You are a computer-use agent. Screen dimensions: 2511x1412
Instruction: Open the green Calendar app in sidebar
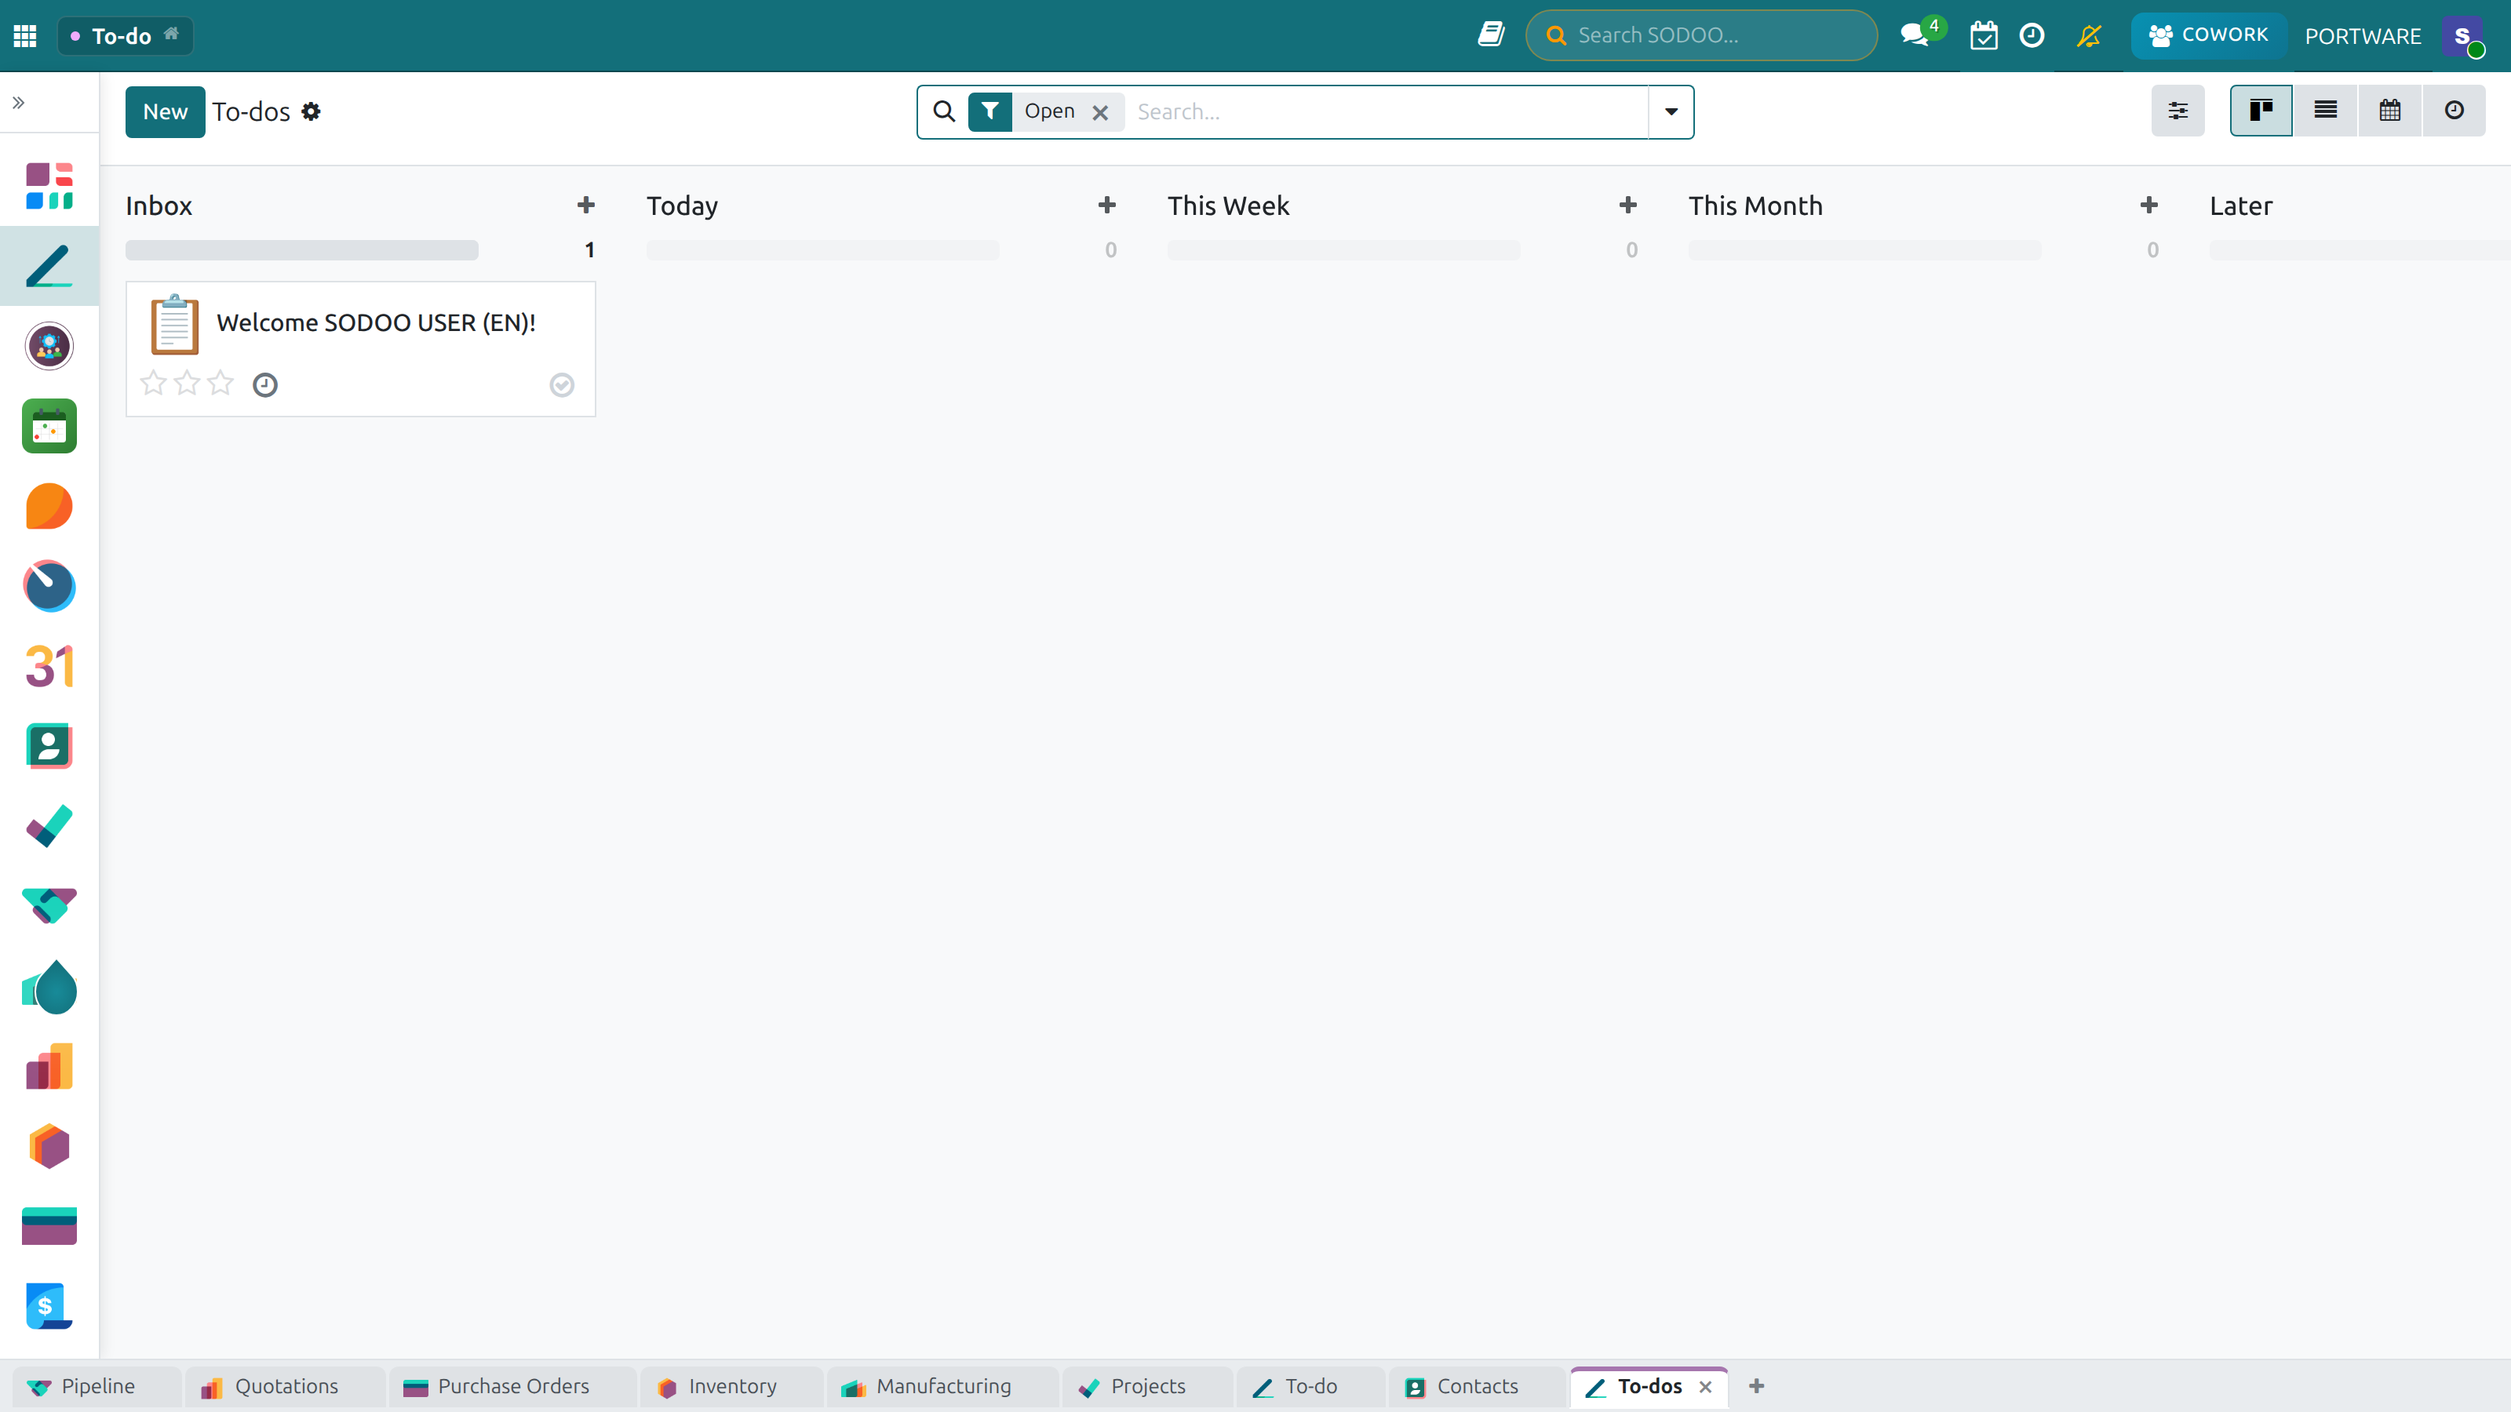(x=49, y=426)
